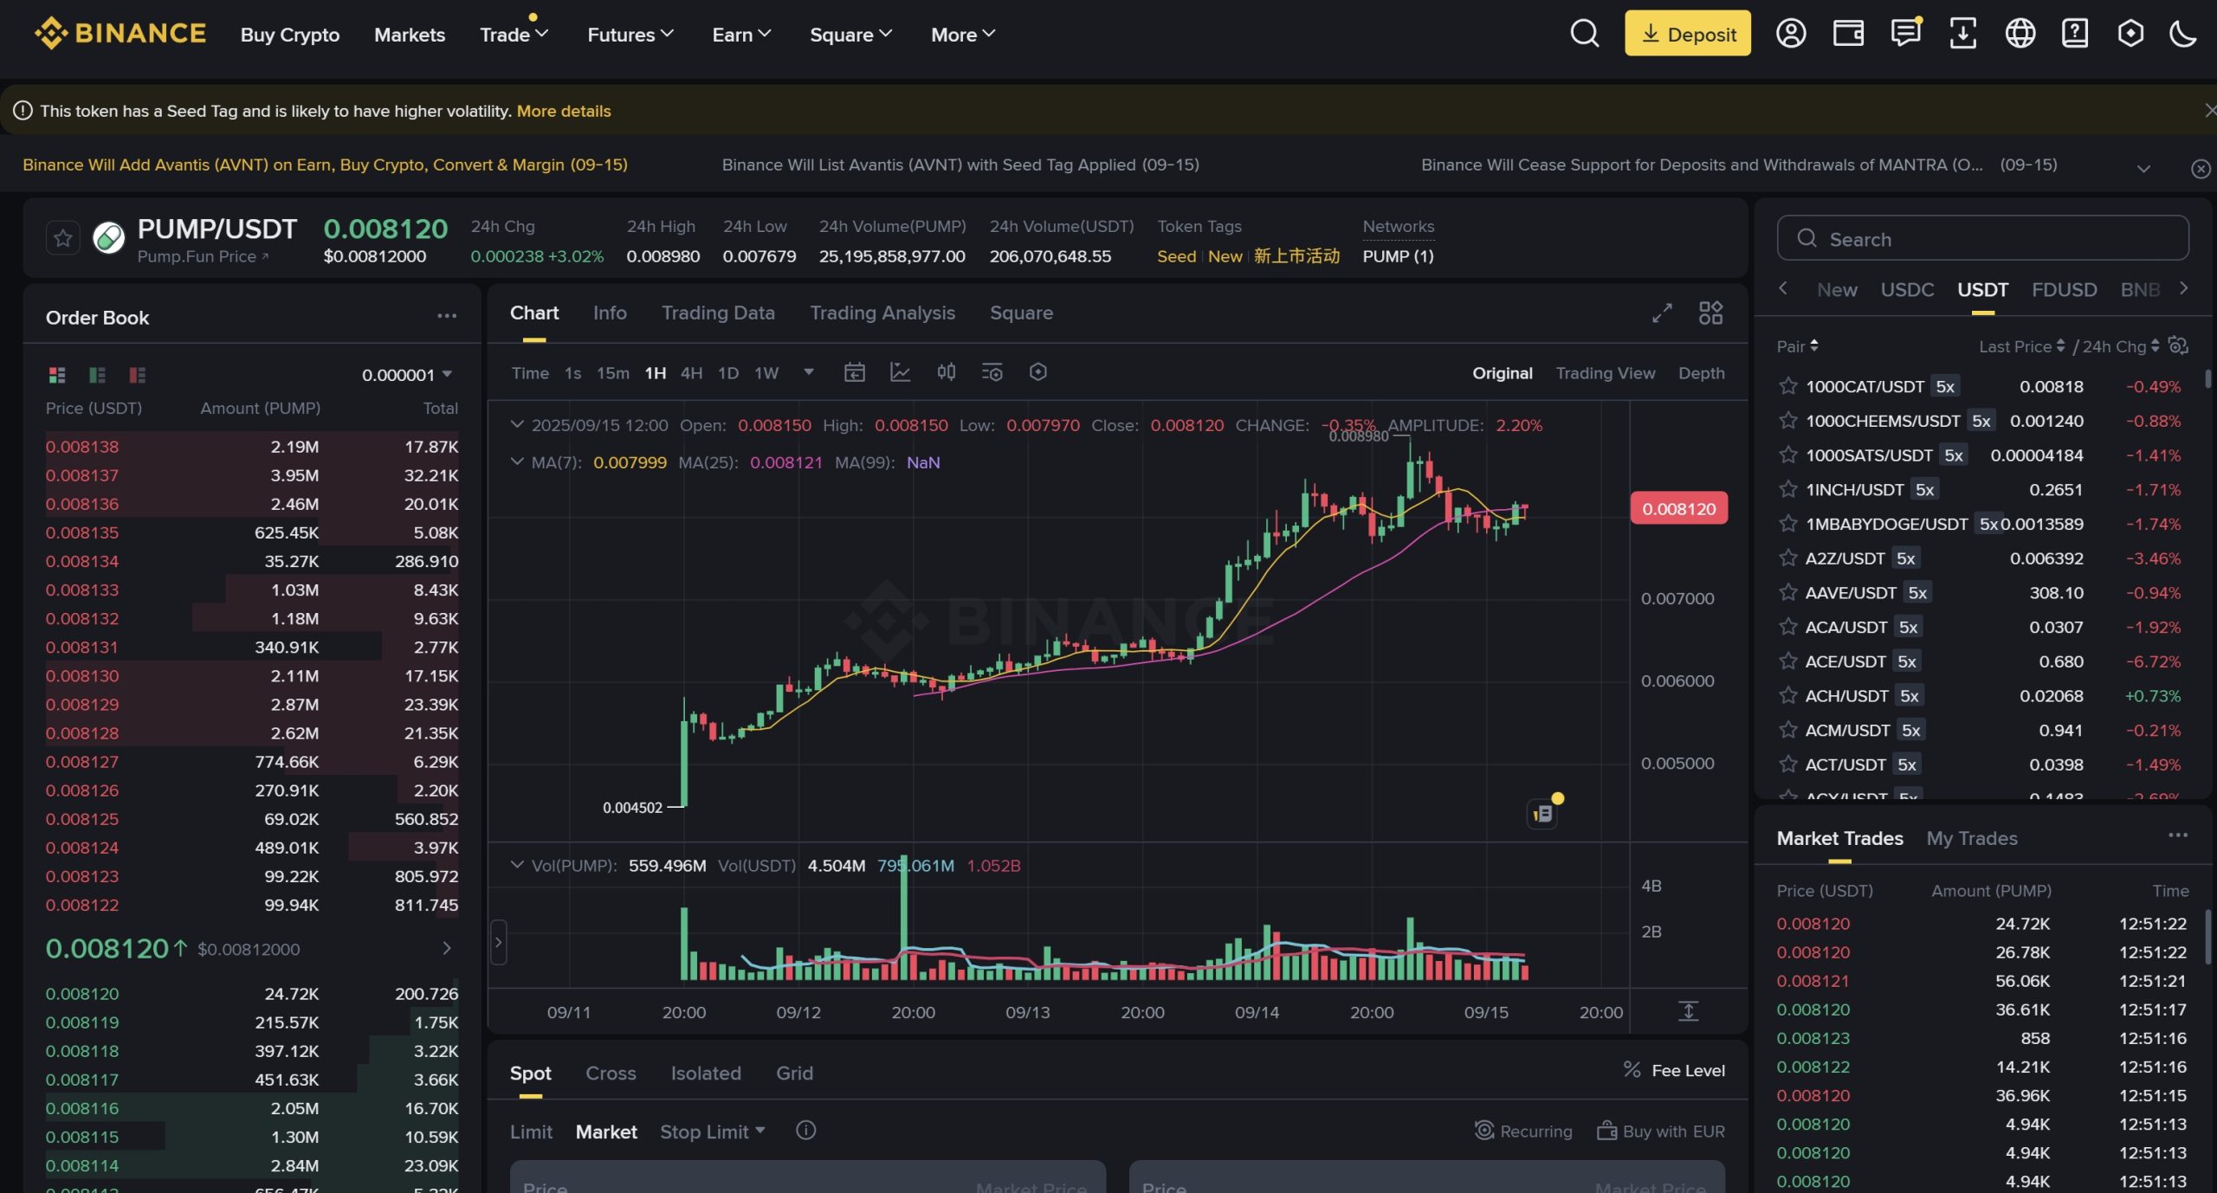The width and height of the screenshot is (2217, 1193).
Task: Open the preferences hexagon icon in header
Action: point(2130,34)
